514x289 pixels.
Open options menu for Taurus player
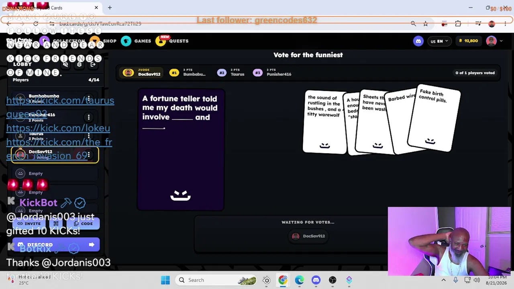point(89,136)
